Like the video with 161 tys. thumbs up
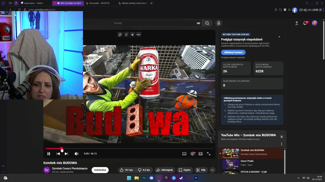325x182 pixels. click(126, 170)
